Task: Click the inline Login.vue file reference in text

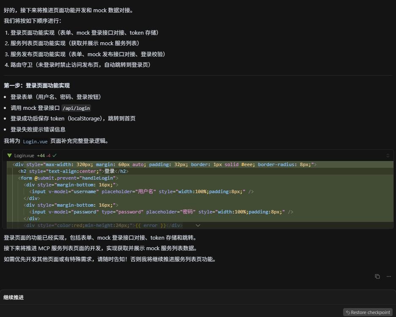Action: click(x=35, y=142)
